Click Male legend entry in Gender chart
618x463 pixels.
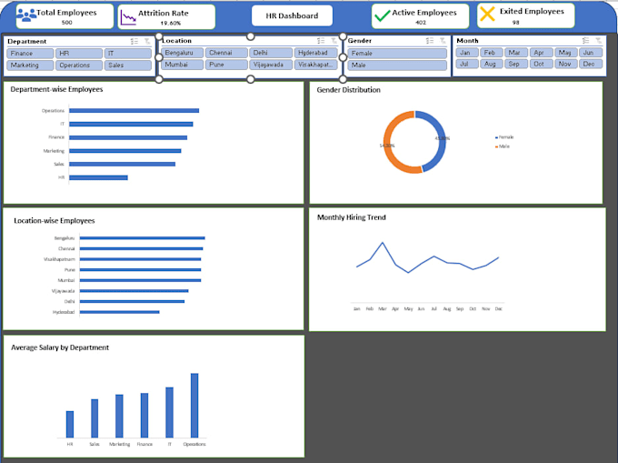click(x=502, y=146)
